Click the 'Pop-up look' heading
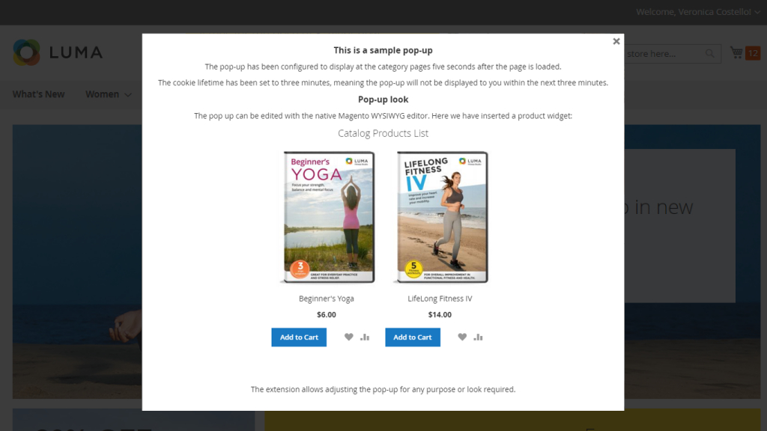The image size is (767, 431). 383,100
